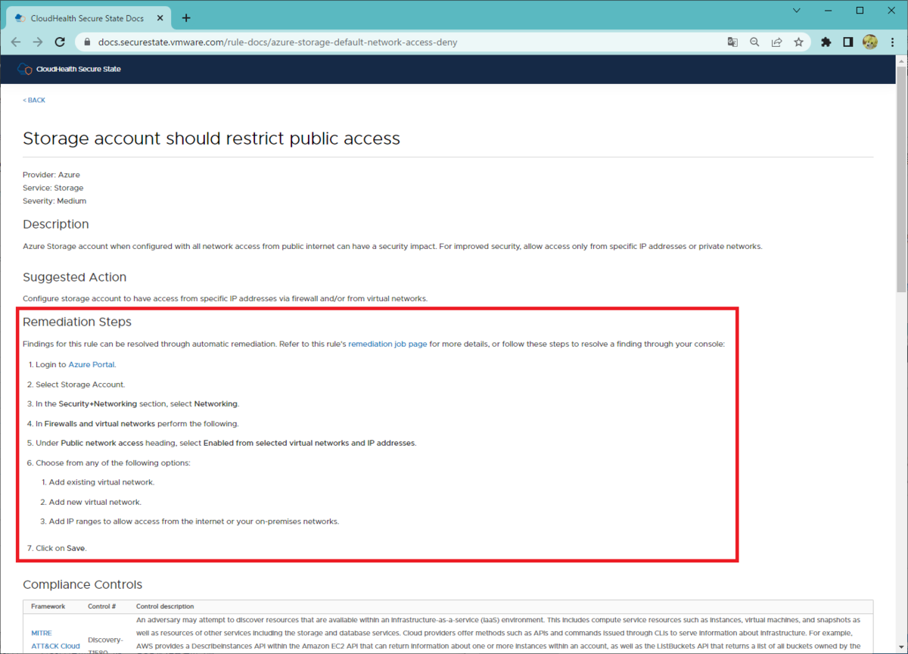Click the 'Control description' column header
The image size is (908, 654).
pos(165,606)
